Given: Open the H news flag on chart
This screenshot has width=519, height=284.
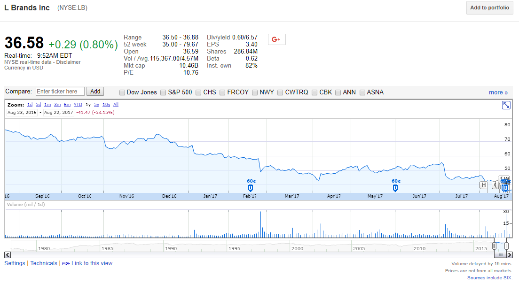Looking at the screenshot, I should point(484,185).
